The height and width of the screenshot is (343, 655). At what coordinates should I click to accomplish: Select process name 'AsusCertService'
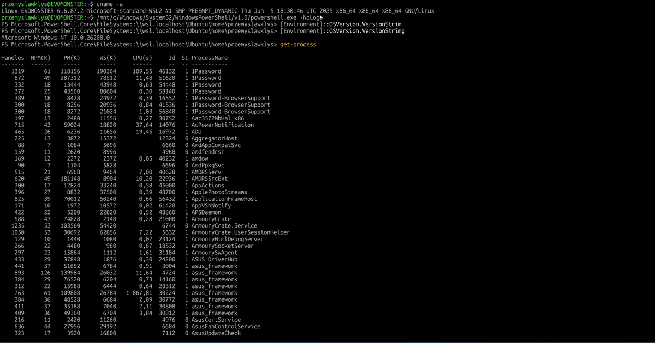pos(216,320)
